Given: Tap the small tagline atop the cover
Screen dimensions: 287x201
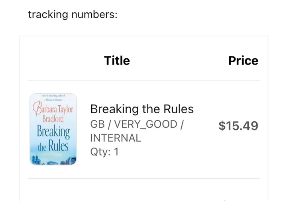Looking at the screenshot, I should (x=53, y=98).
